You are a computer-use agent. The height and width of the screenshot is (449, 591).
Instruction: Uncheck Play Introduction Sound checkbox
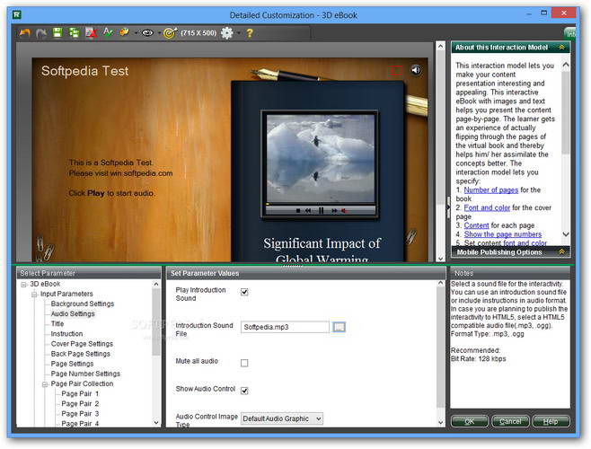pyautogui.click(x=244, y=292)
